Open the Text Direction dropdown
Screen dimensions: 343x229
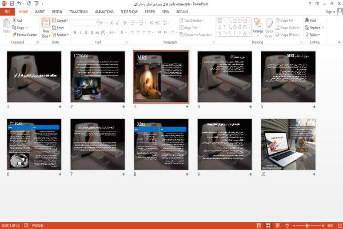192,21
